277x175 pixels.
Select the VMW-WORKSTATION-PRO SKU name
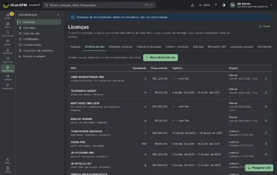click(x=87, y=77)
